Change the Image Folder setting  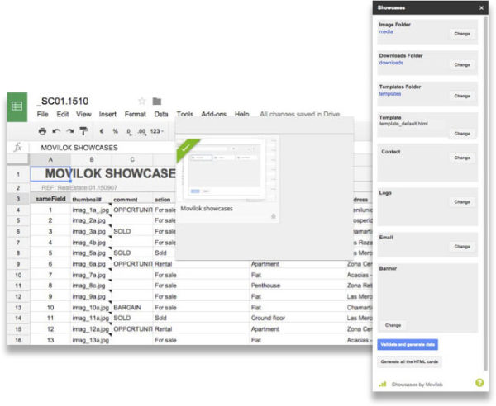[x=462, y=34]
